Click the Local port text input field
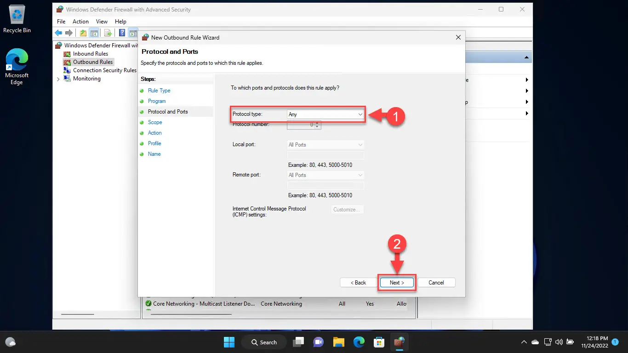This screenshot has height=353, width=628. coord(325,155)
